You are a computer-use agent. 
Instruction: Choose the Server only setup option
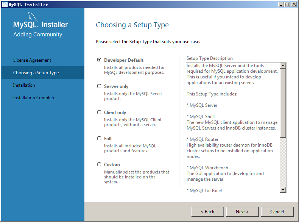click(x=99, y=86)
